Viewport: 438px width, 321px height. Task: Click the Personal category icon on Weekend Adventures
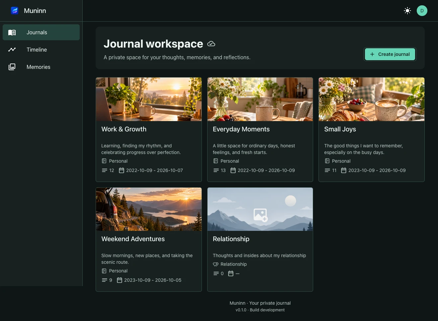click(x=104, y=271)
